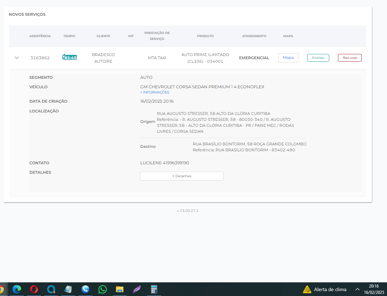
Task: Click the Alerta de clima weather widget
Action: click(325, 289)
